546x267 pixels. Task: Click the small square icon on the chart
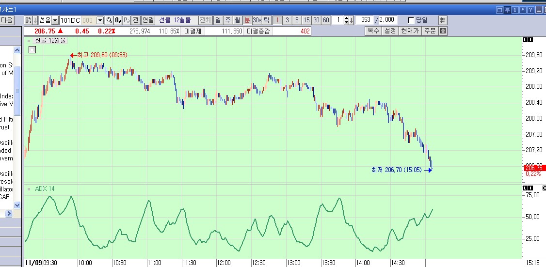click(x=32, y=49)
